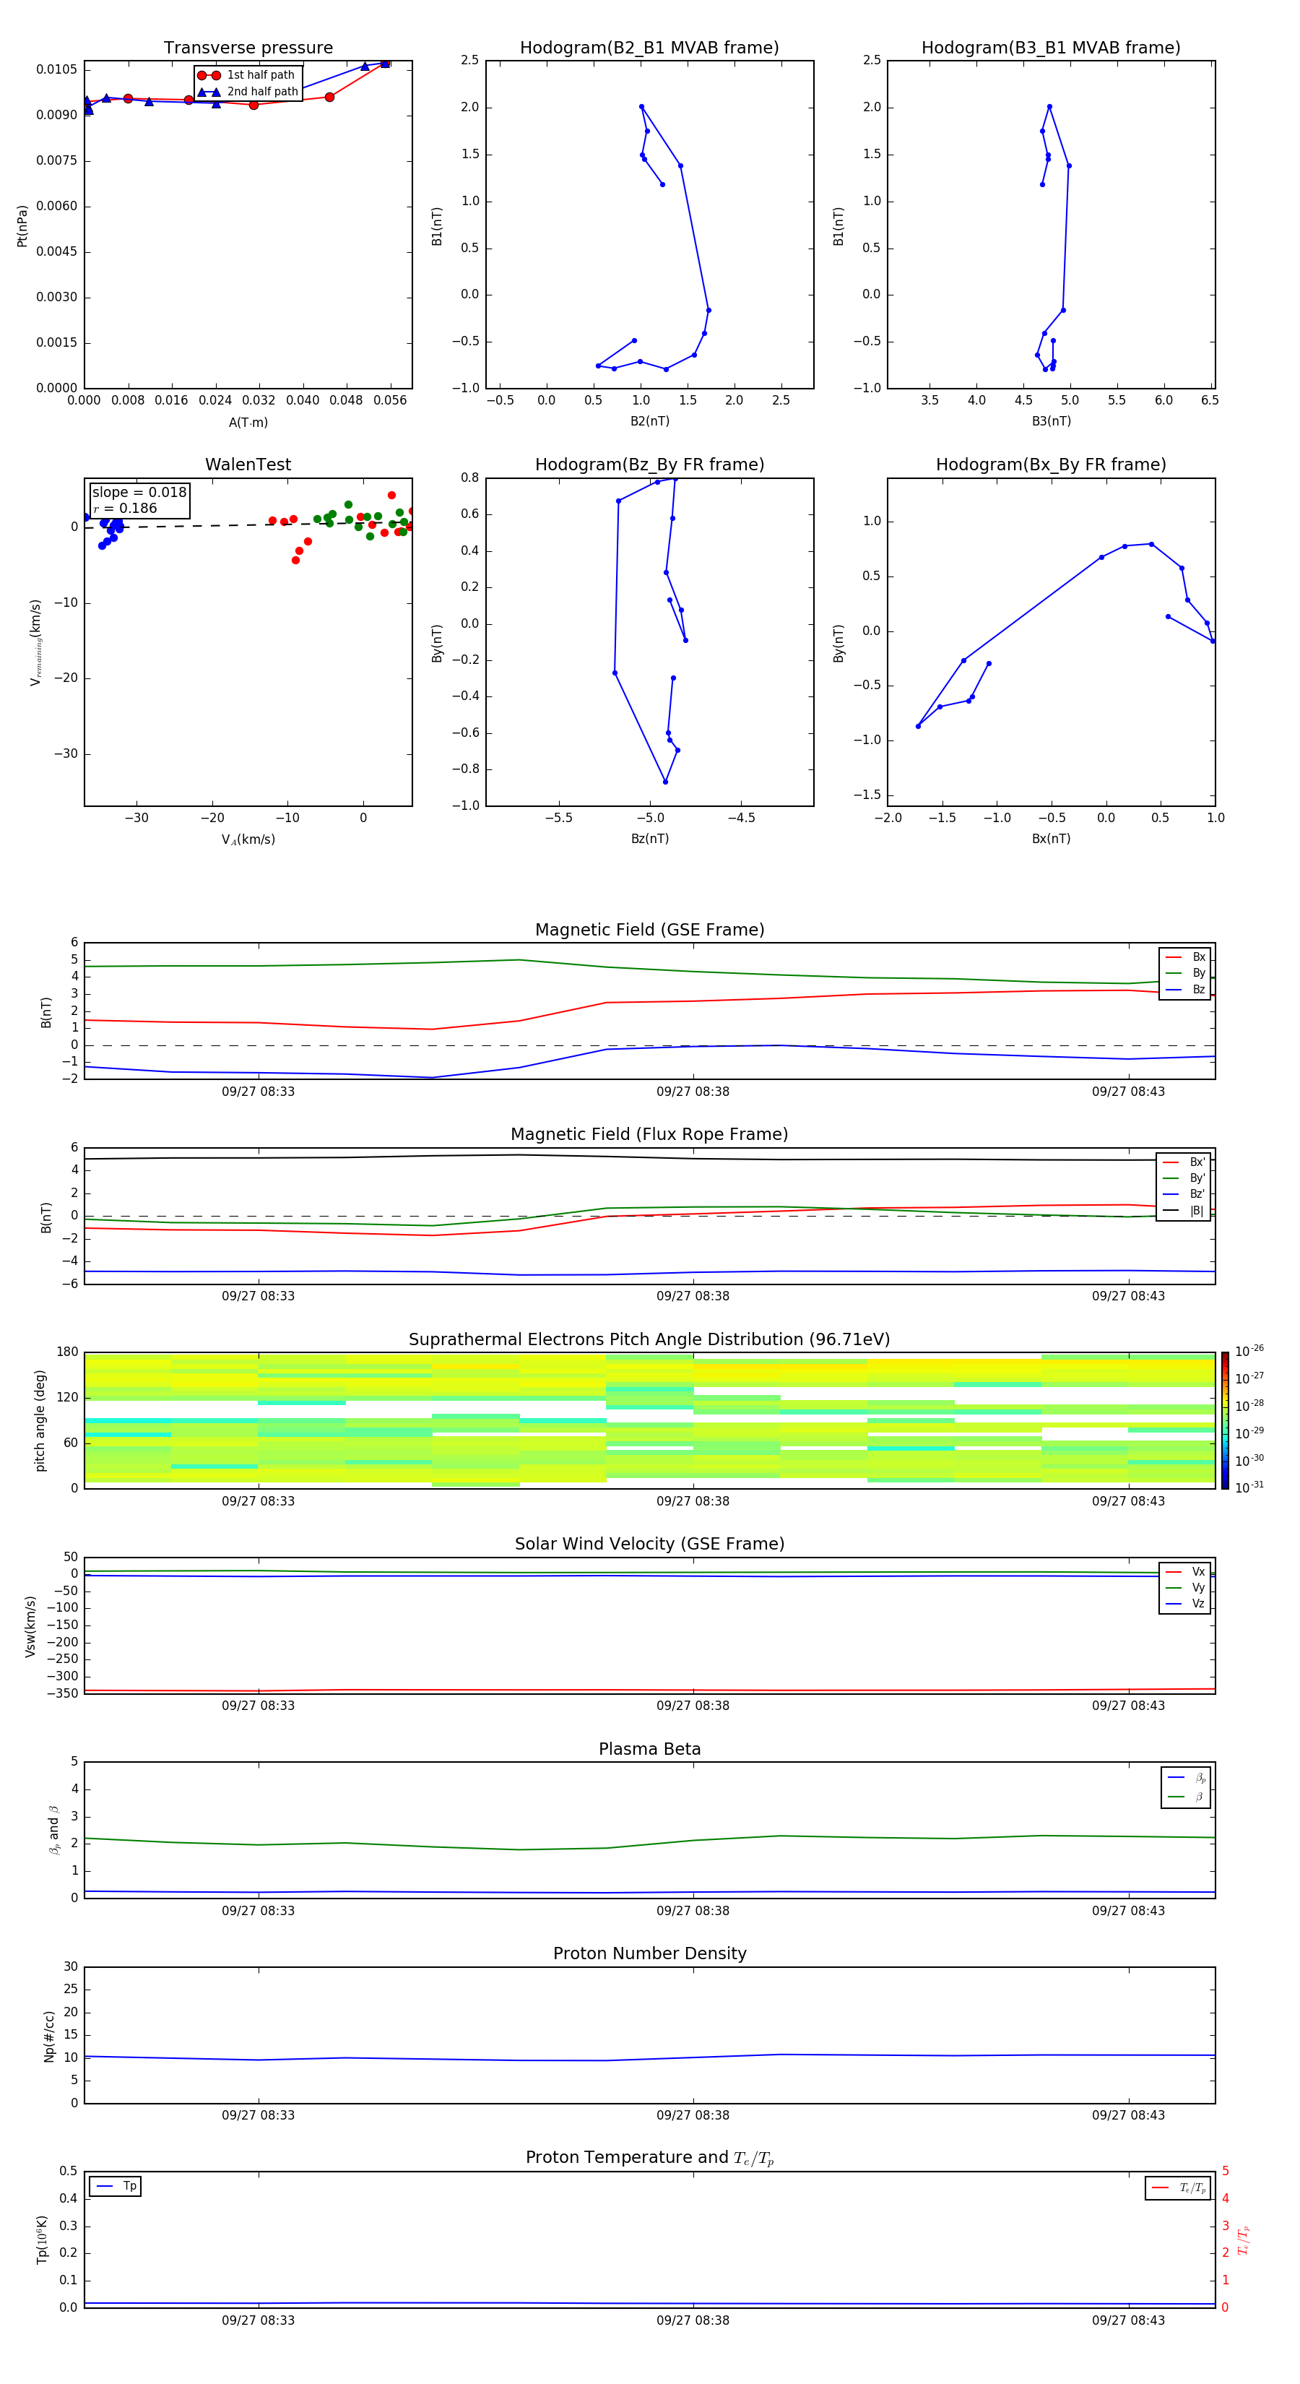Click the 'Vz' legend entry
1300x2384 pixels.
(1185, 1603)
